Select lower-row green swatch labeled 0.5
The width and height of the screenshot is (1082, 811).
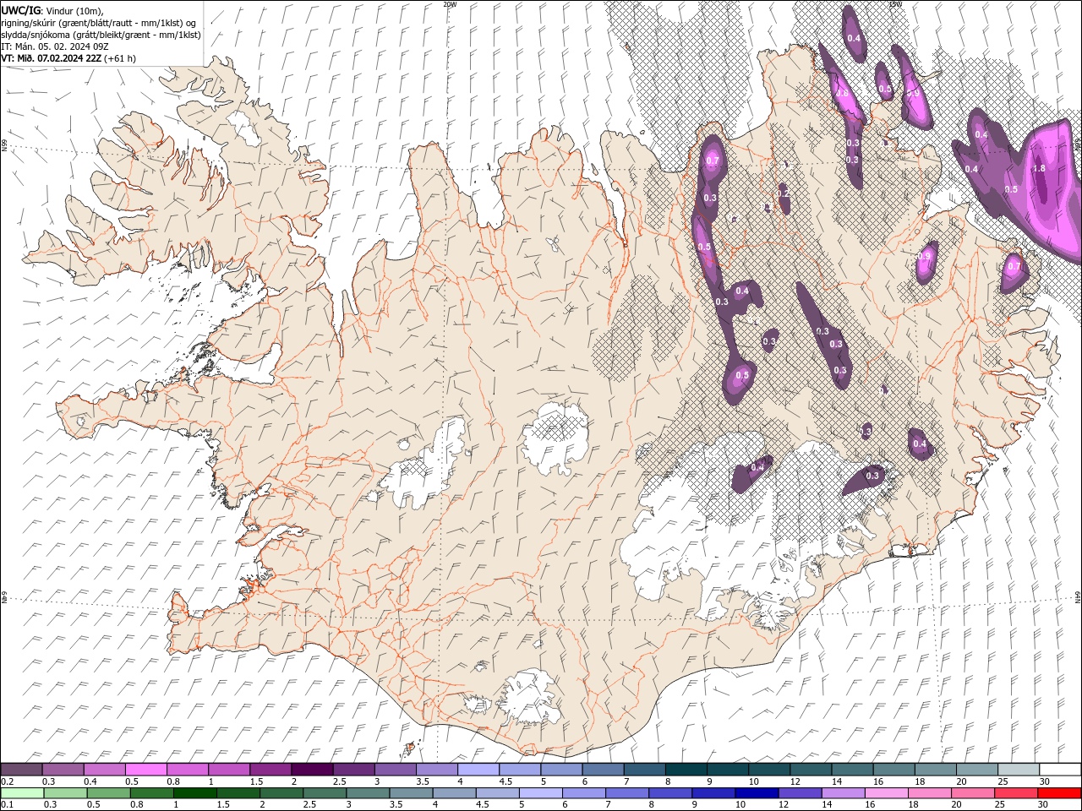[x=108, y=793]
